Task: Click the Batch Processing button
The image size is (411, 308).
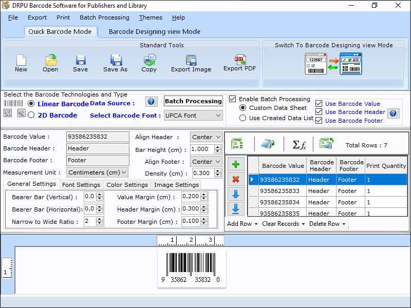Action: pos(193,101)
